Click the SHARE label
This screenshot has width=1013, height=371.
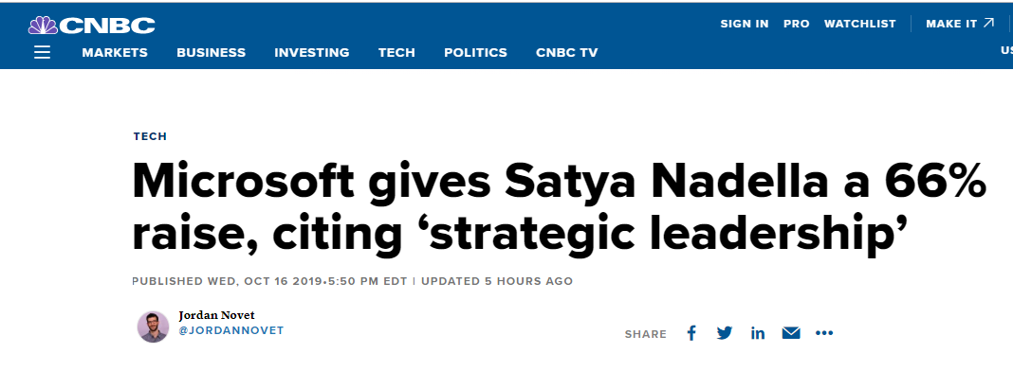click(645, 334)
